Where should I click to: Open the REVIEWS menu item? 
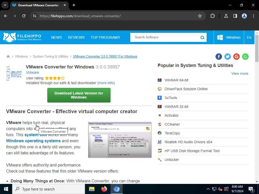coord(76,37)
